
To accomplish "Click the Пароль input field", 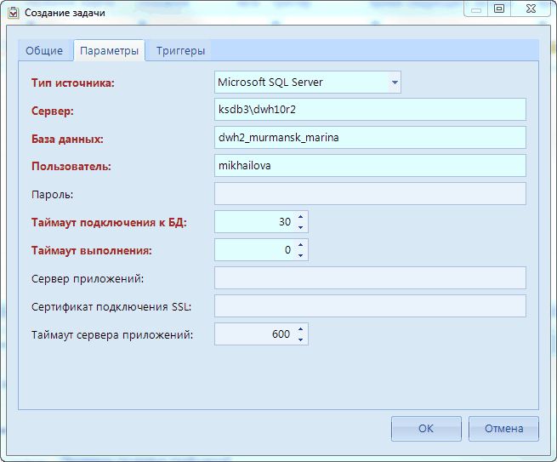I will coord(370,194).
